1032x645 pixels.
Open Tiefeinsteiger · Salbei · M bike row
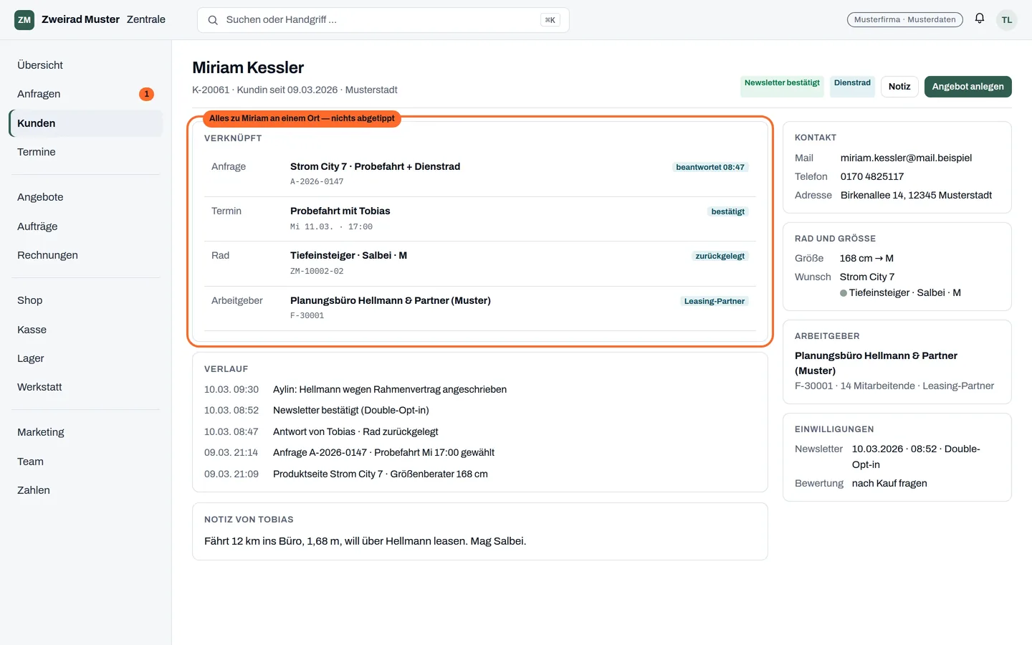(x=480, y=263)
